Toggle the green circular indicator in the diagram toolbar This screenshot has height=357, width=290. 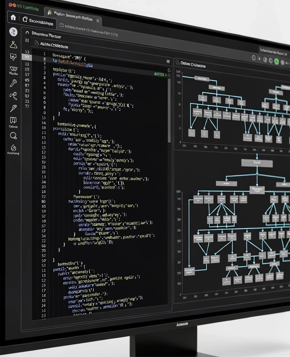276,62
